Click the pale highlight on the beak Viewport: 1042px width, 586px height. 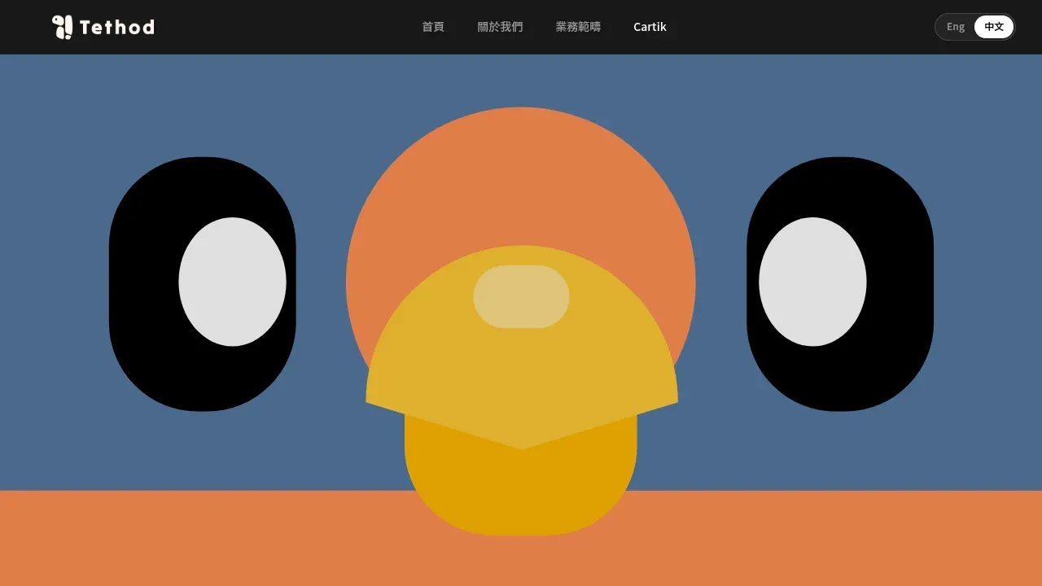point(521,296)
